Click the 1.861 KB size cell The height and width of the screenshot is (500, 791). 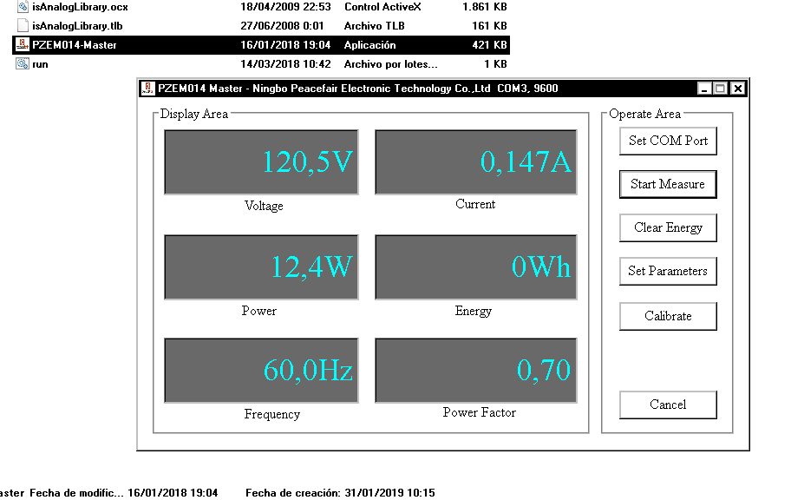click(x=484, y=7)
